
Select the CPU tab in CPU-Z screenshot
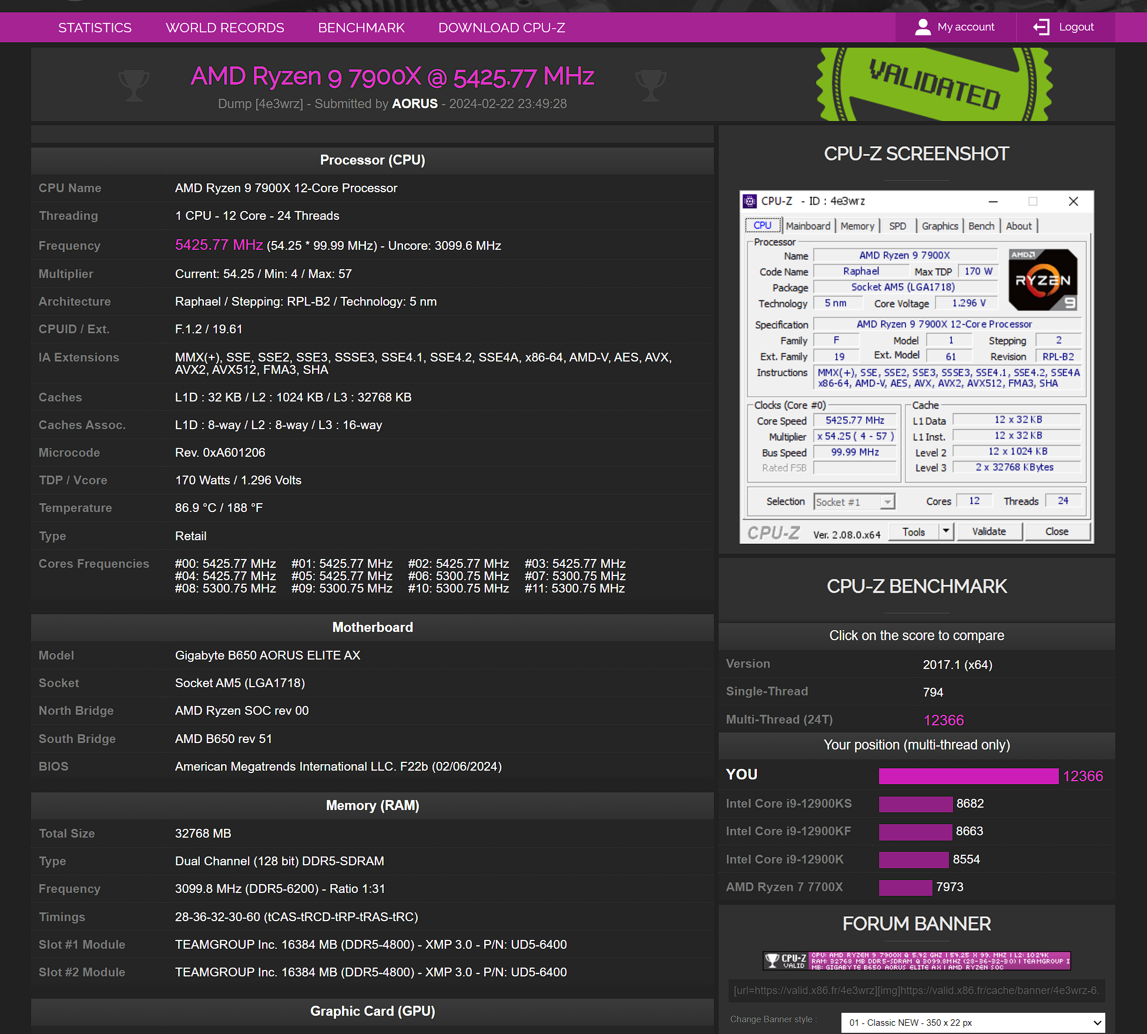[762, 225]
